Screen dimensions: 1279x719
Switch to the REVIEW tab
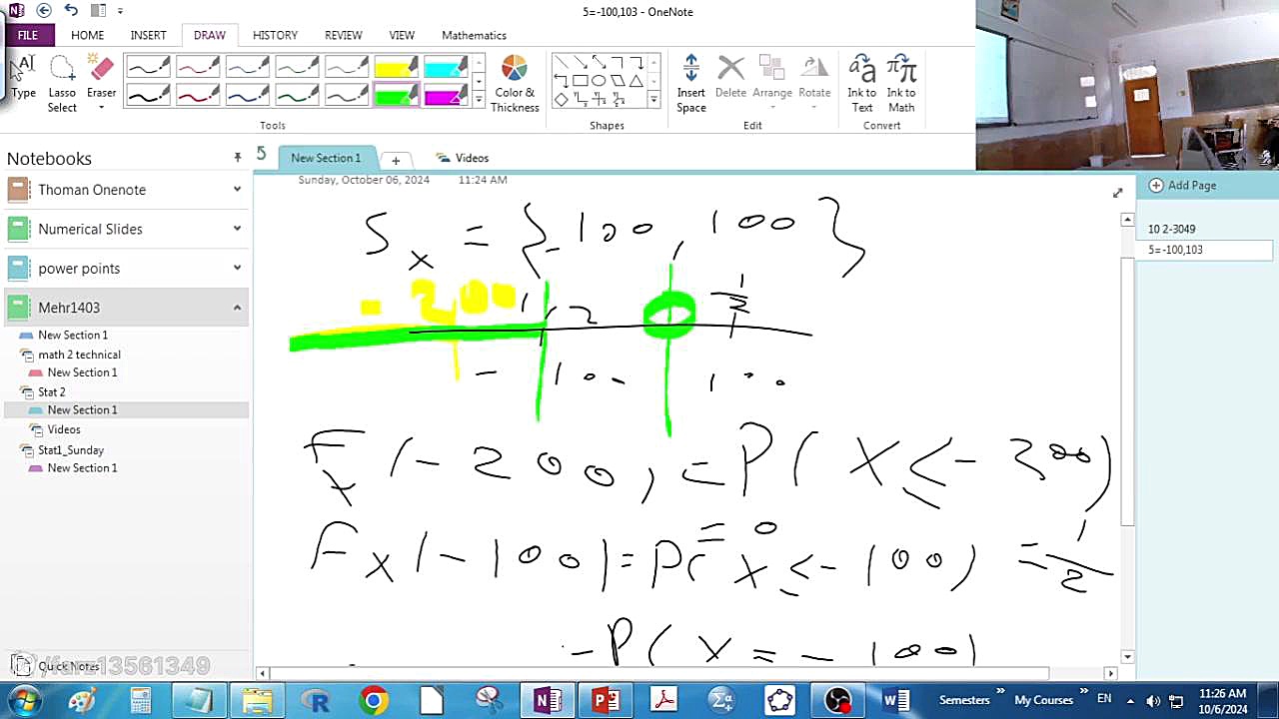coord(343,35)
